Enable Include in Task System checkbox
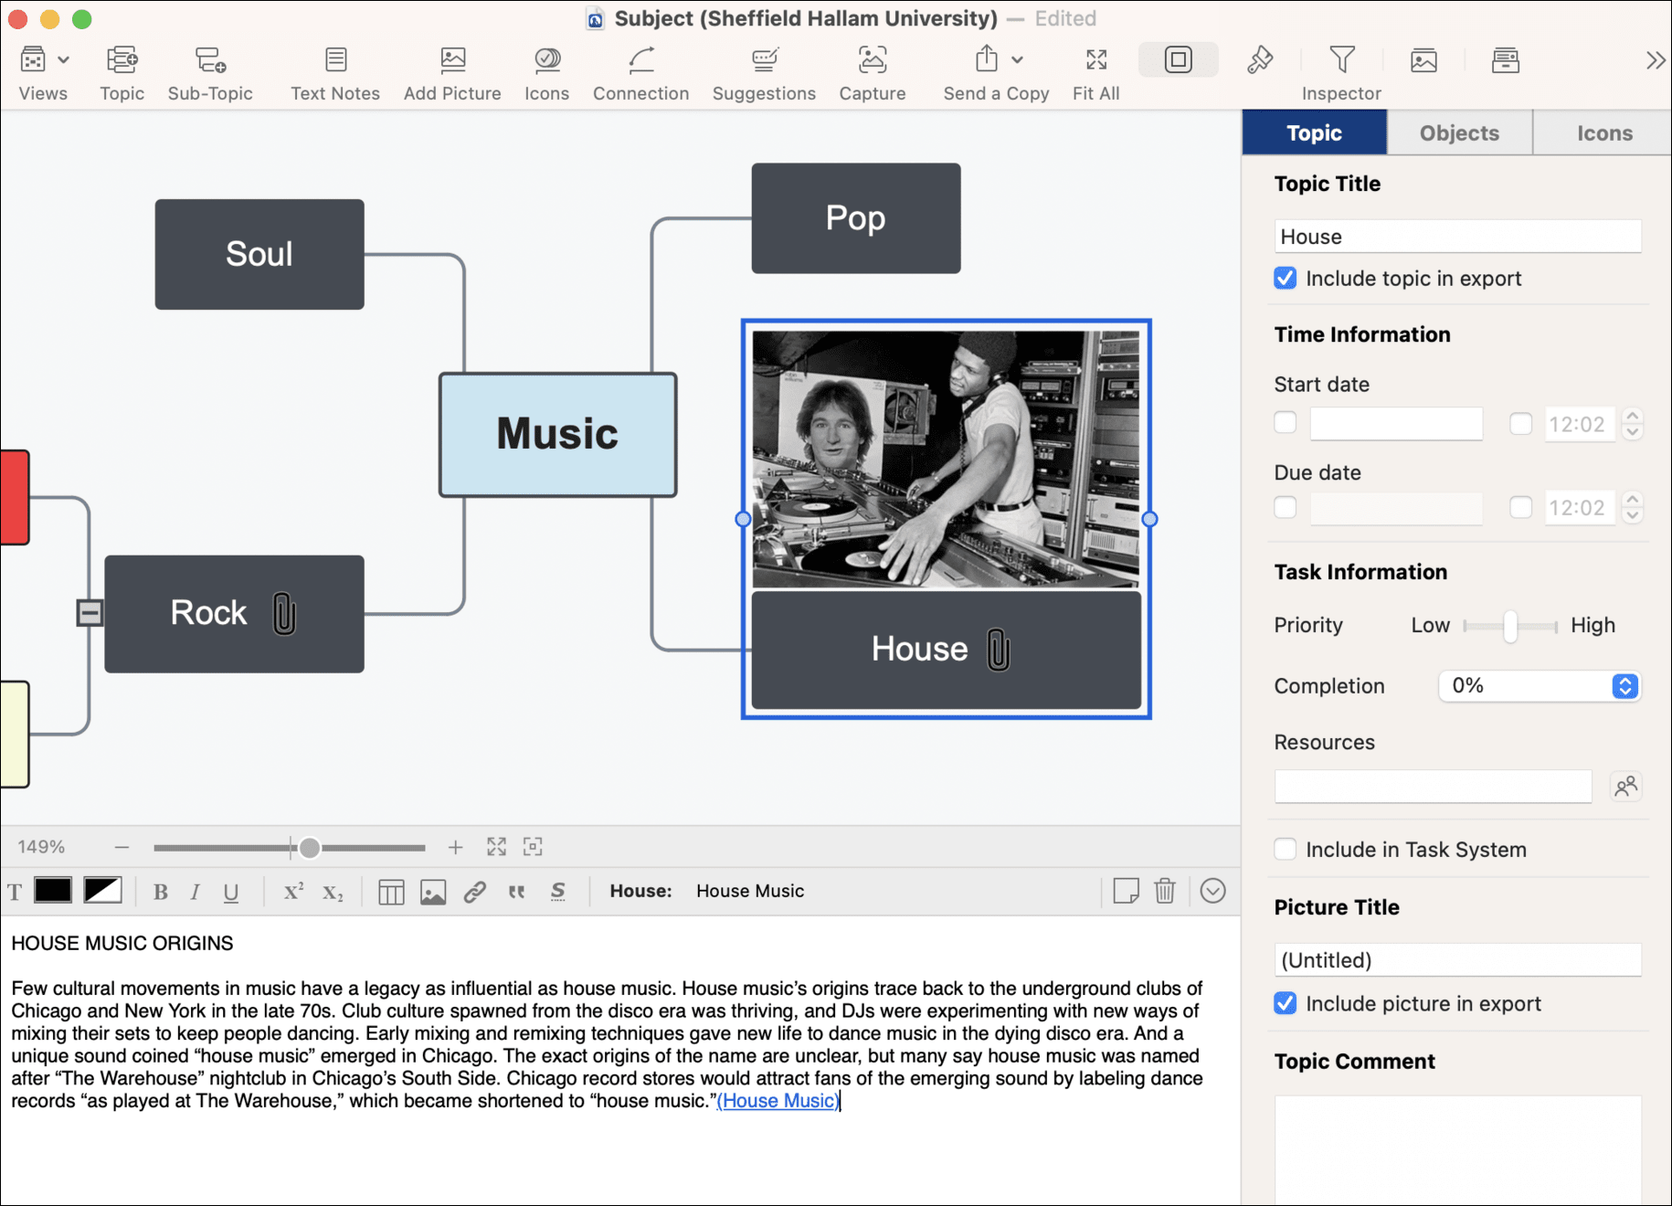Screen dimensions: 1672x1206 pos(1285,850)
